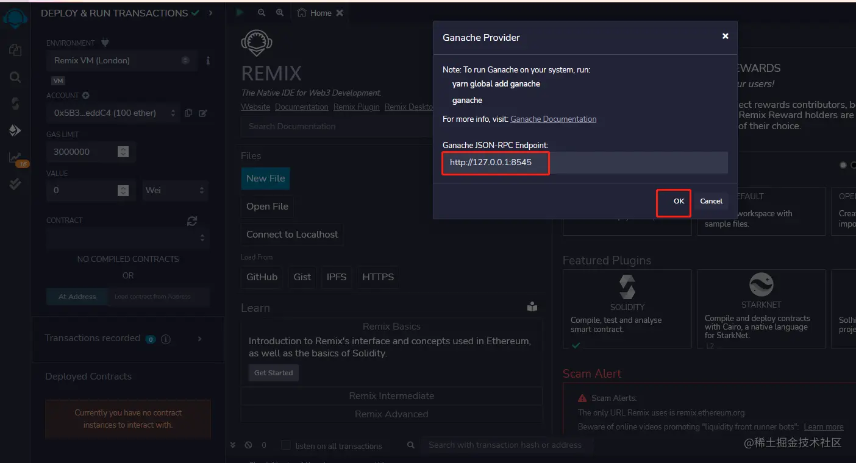Click the Ganache JSON-RPC Endpoint field
Viewport: 856px width, 463px height.
(585, 163)
